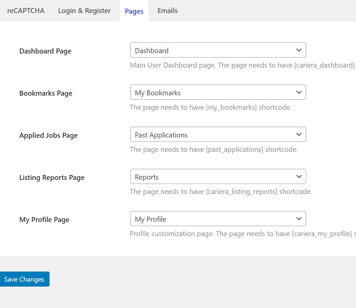
Task: Click the [past_applications] shortcode description text
Action: 214,149
